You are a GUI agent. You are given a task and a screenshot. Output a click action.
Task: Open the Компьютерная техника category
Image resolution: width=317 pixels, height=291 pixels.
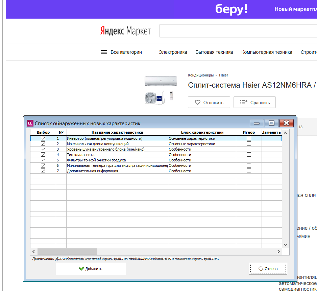tap(267, 52)
